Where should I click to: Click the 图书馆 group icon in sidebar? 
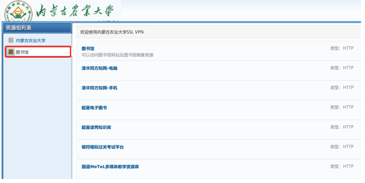(11, 52)
